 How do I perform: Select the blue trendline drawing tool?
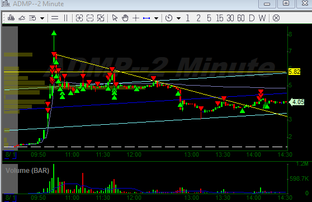point(146,18)
